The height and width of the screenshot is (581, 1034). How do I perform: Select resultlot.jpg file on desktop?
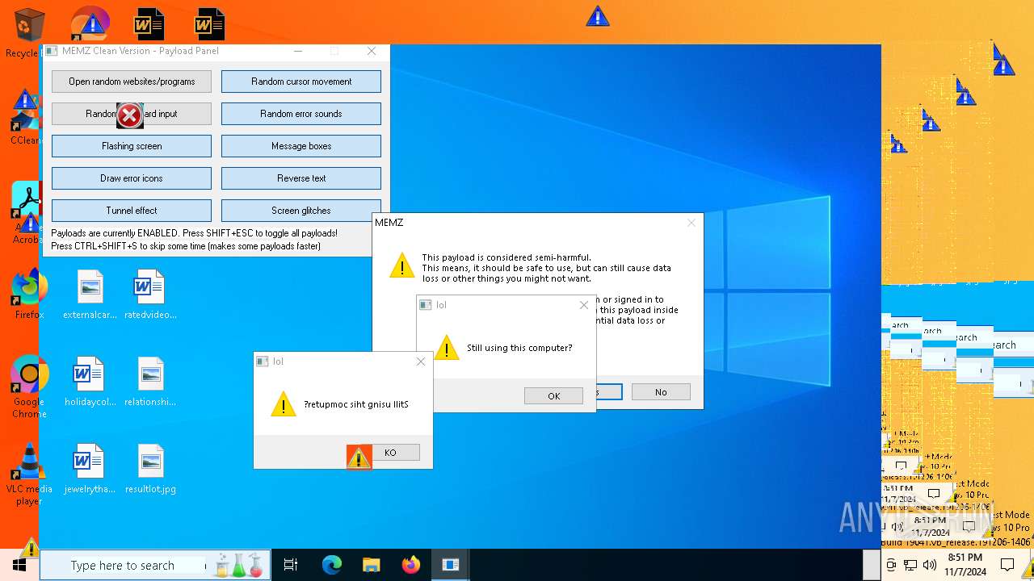coord(150,468)
